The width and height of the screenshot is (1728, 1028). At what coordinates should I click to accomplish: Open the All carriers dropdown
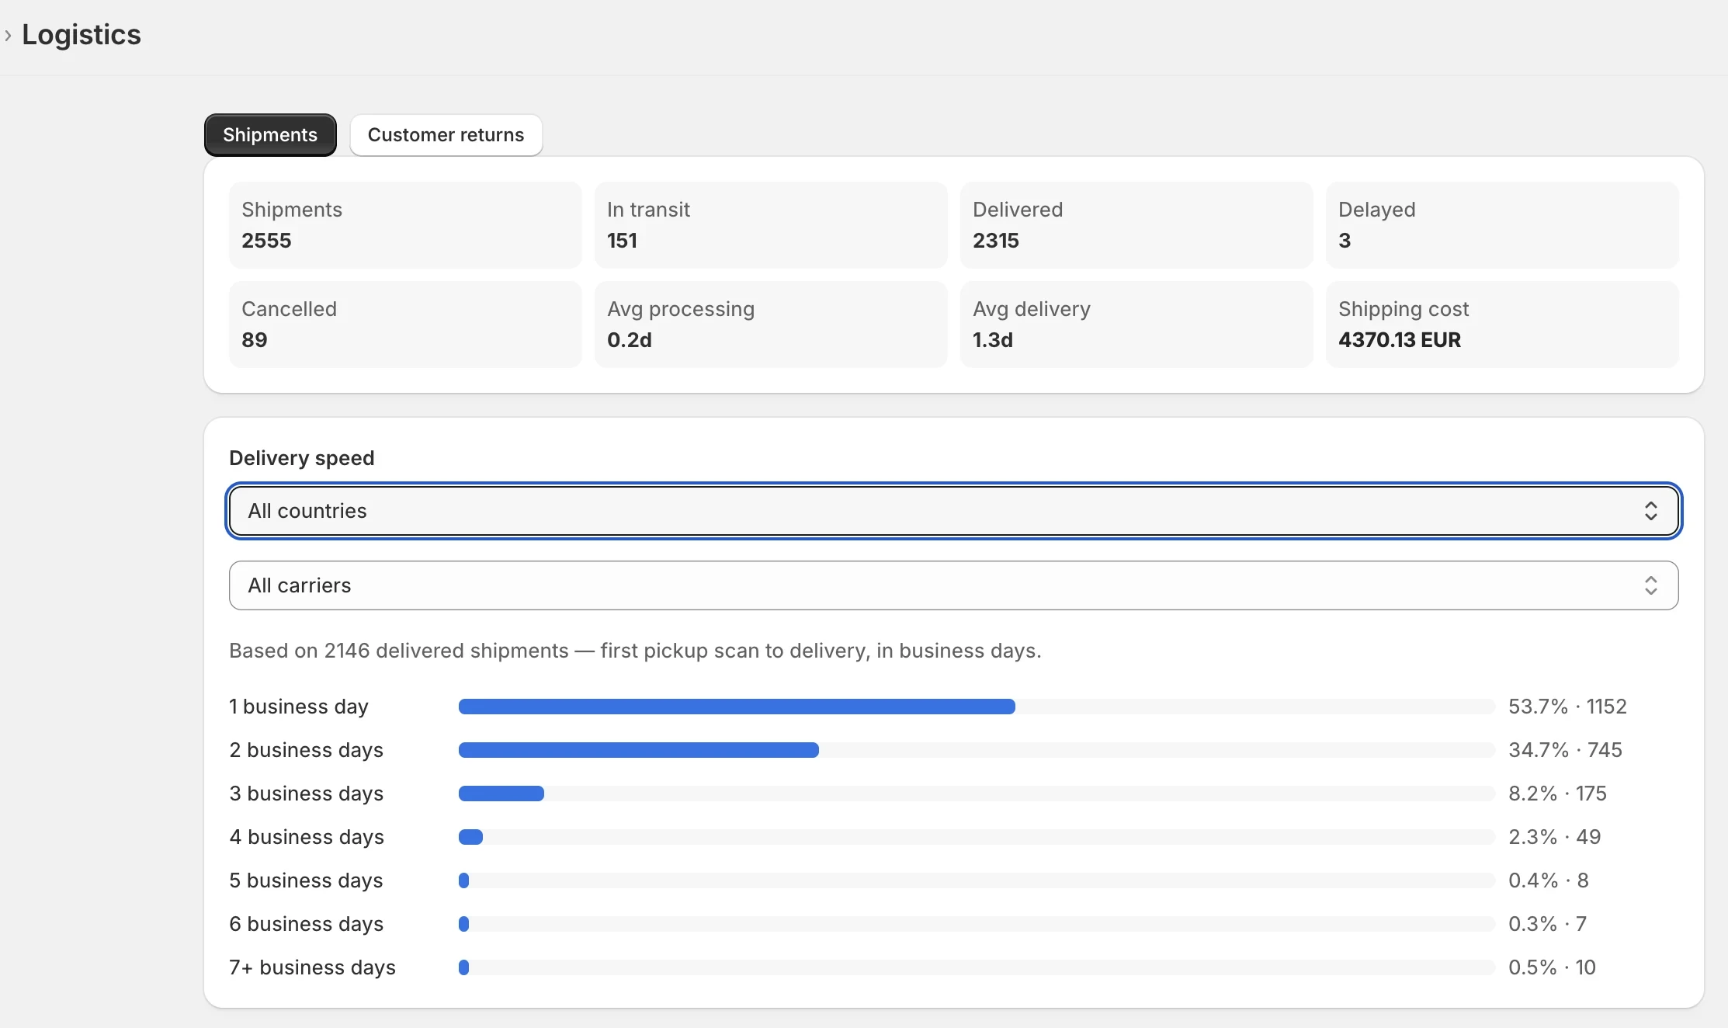(x=953, y=585)
